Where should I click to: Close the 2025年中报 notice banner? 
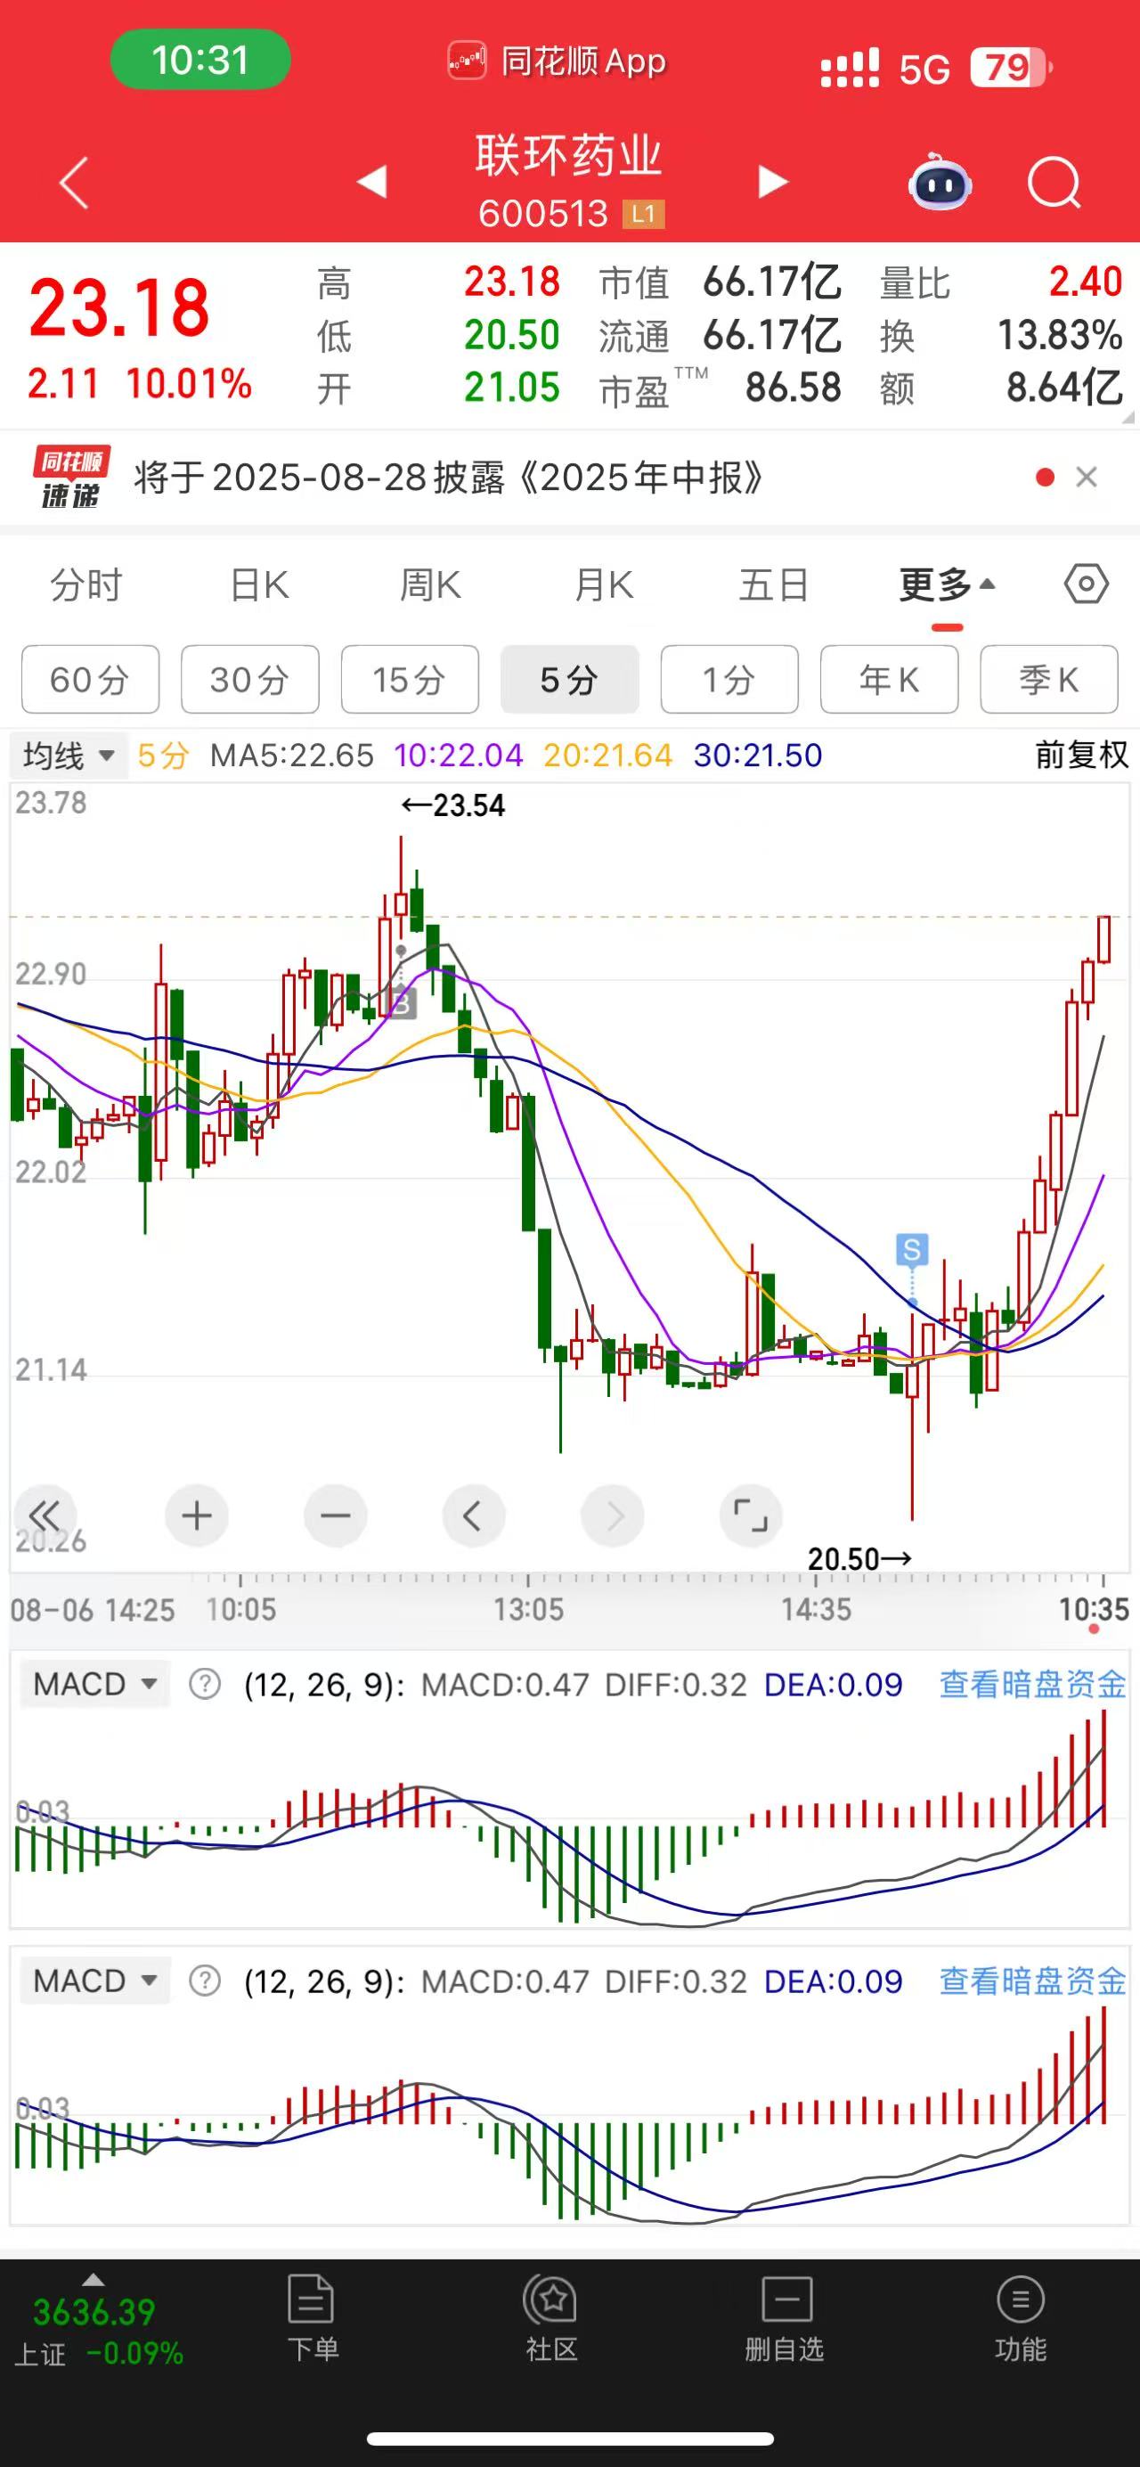point(1087,477)
